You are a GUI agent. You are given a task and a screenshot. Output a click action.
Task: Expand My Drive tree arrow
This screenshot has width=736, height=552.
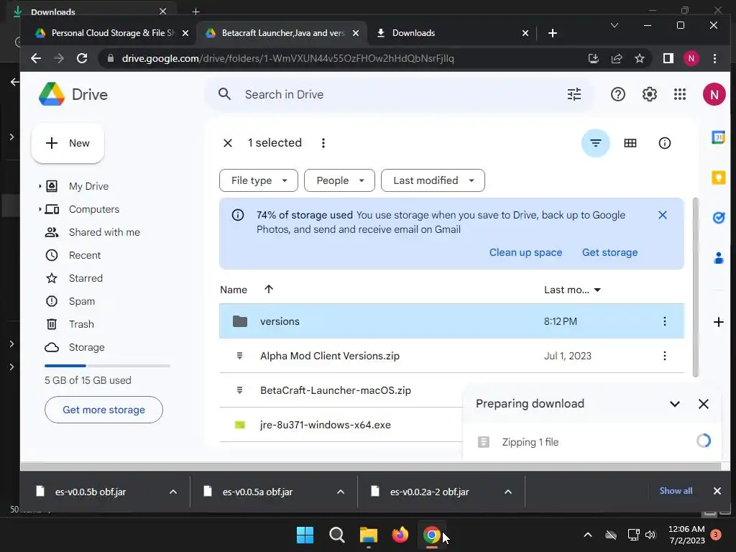40,186
